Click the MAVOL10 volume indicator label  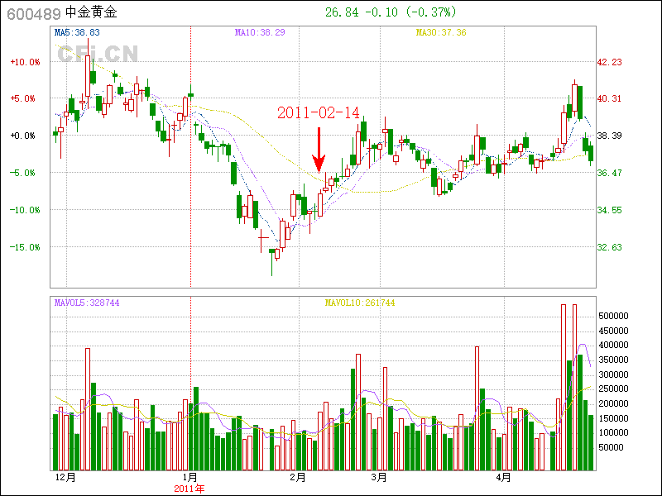point(360,303)
